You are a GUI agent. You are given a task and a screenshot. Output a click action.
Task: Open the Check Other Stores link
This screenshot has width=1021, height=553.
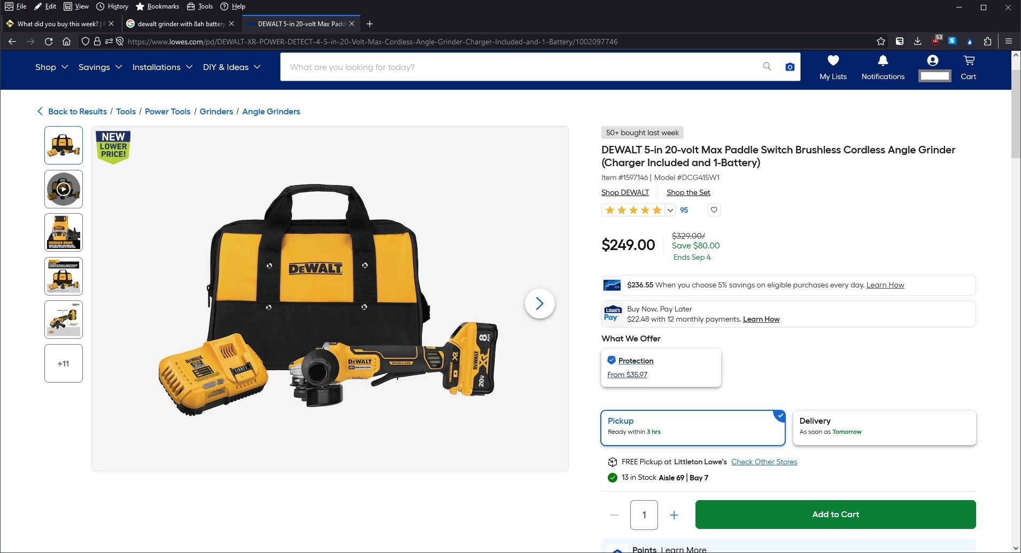pyautogui.click(x=763, y=462)
